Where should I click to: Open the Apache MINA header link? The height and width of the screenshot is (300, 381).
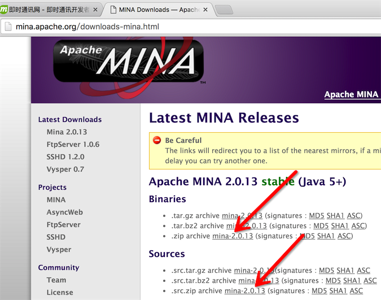coord(351,94)
